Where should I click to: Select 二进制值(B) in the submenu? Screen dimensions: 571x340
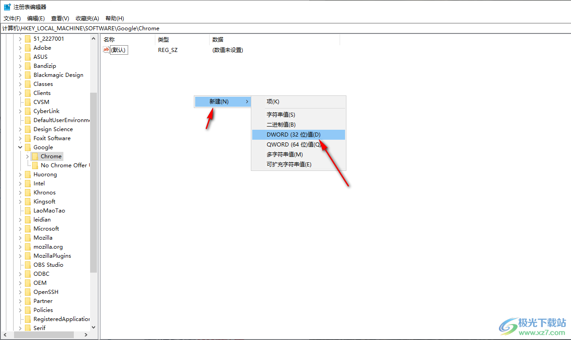[298, 125]
